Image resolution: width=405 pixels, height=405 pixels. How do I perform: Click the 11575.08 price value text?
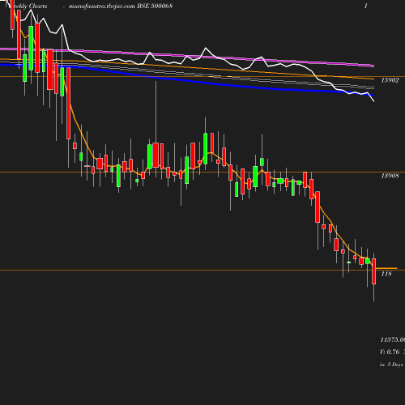(x=393, y=339)
